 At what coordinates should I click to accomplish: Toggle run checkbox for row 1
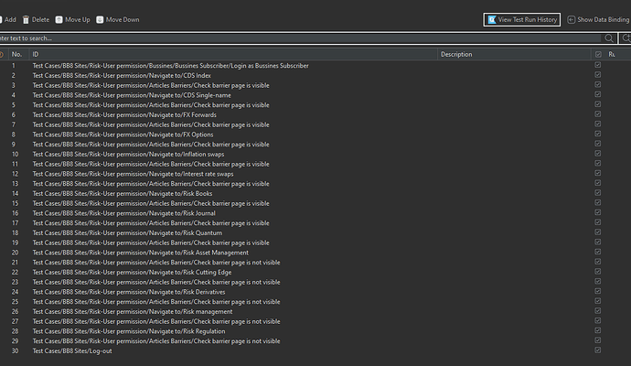pyautogui.click(x=597, y=65)
